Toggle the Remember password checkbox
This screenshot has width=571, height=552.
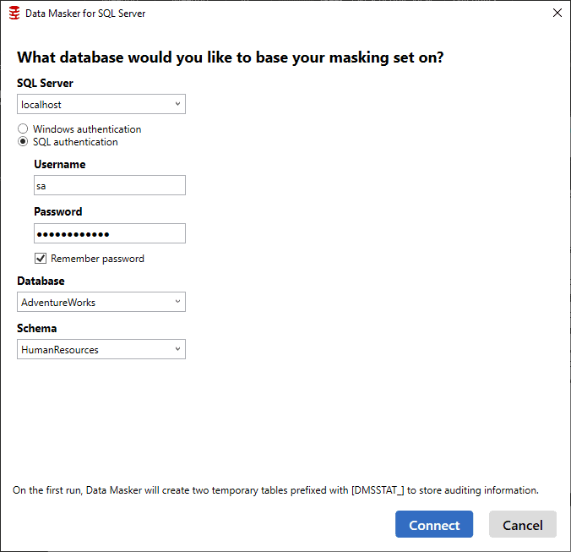[41, 259]
